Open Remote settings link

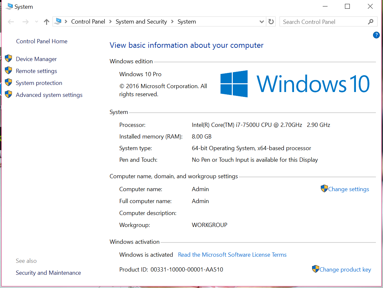[36, 71]
